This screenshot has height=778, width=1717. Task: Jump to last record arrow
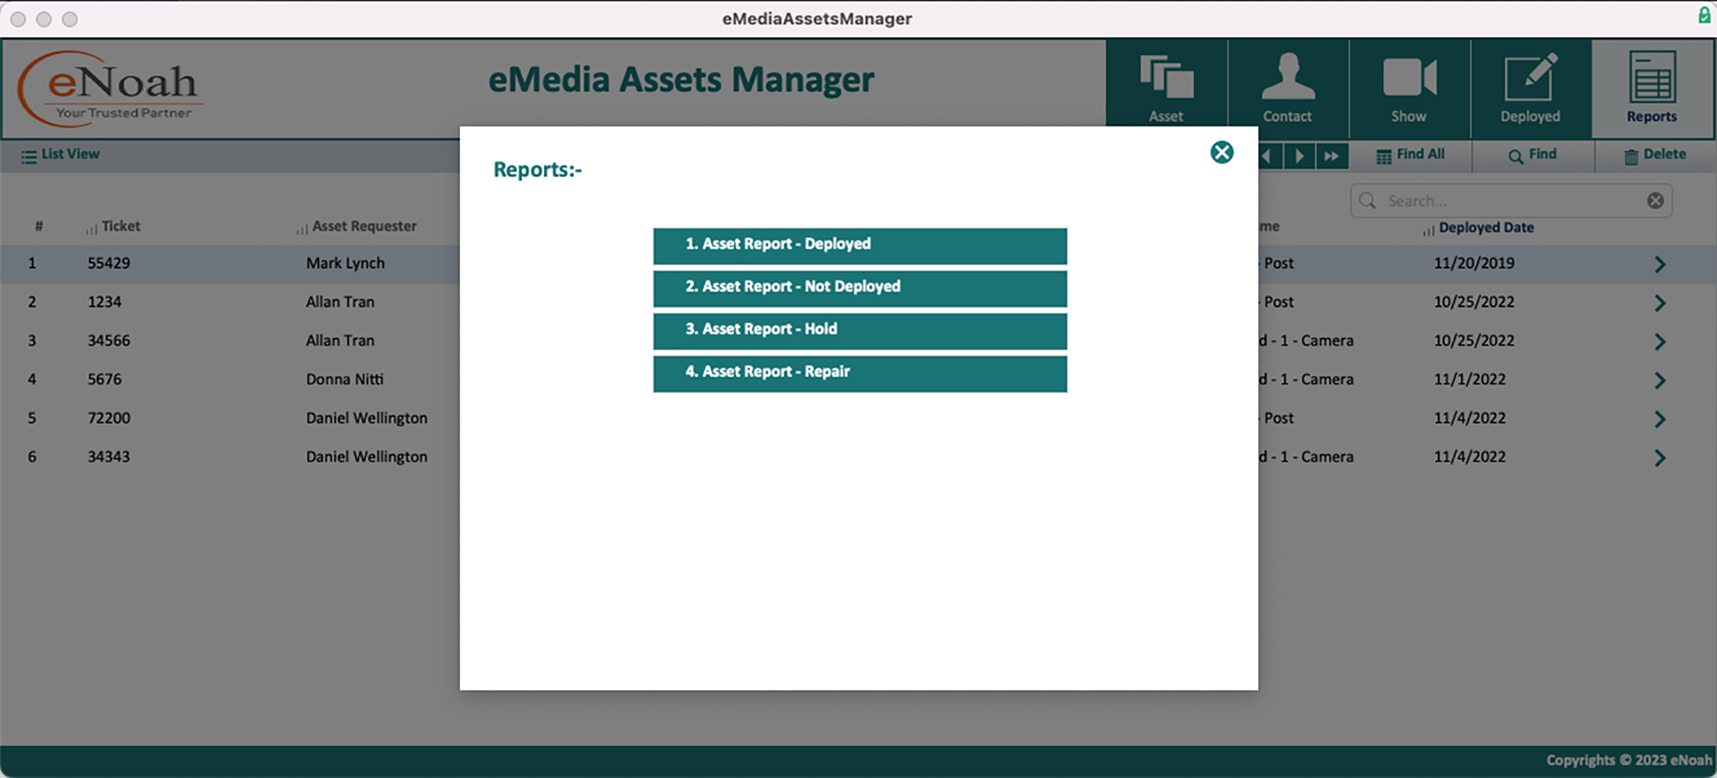1332,156
